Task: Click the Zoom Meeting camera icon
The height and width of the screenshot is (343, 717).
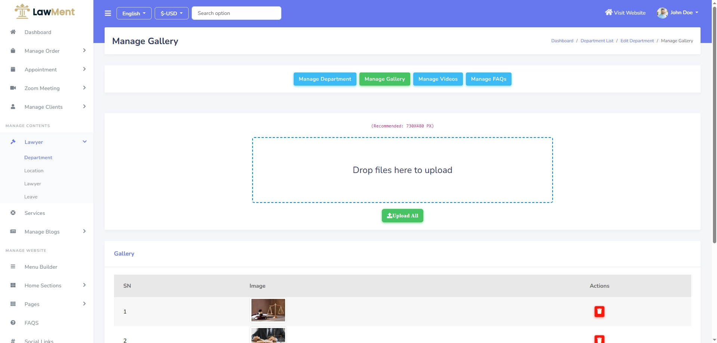Action: (x=13, y=88)
